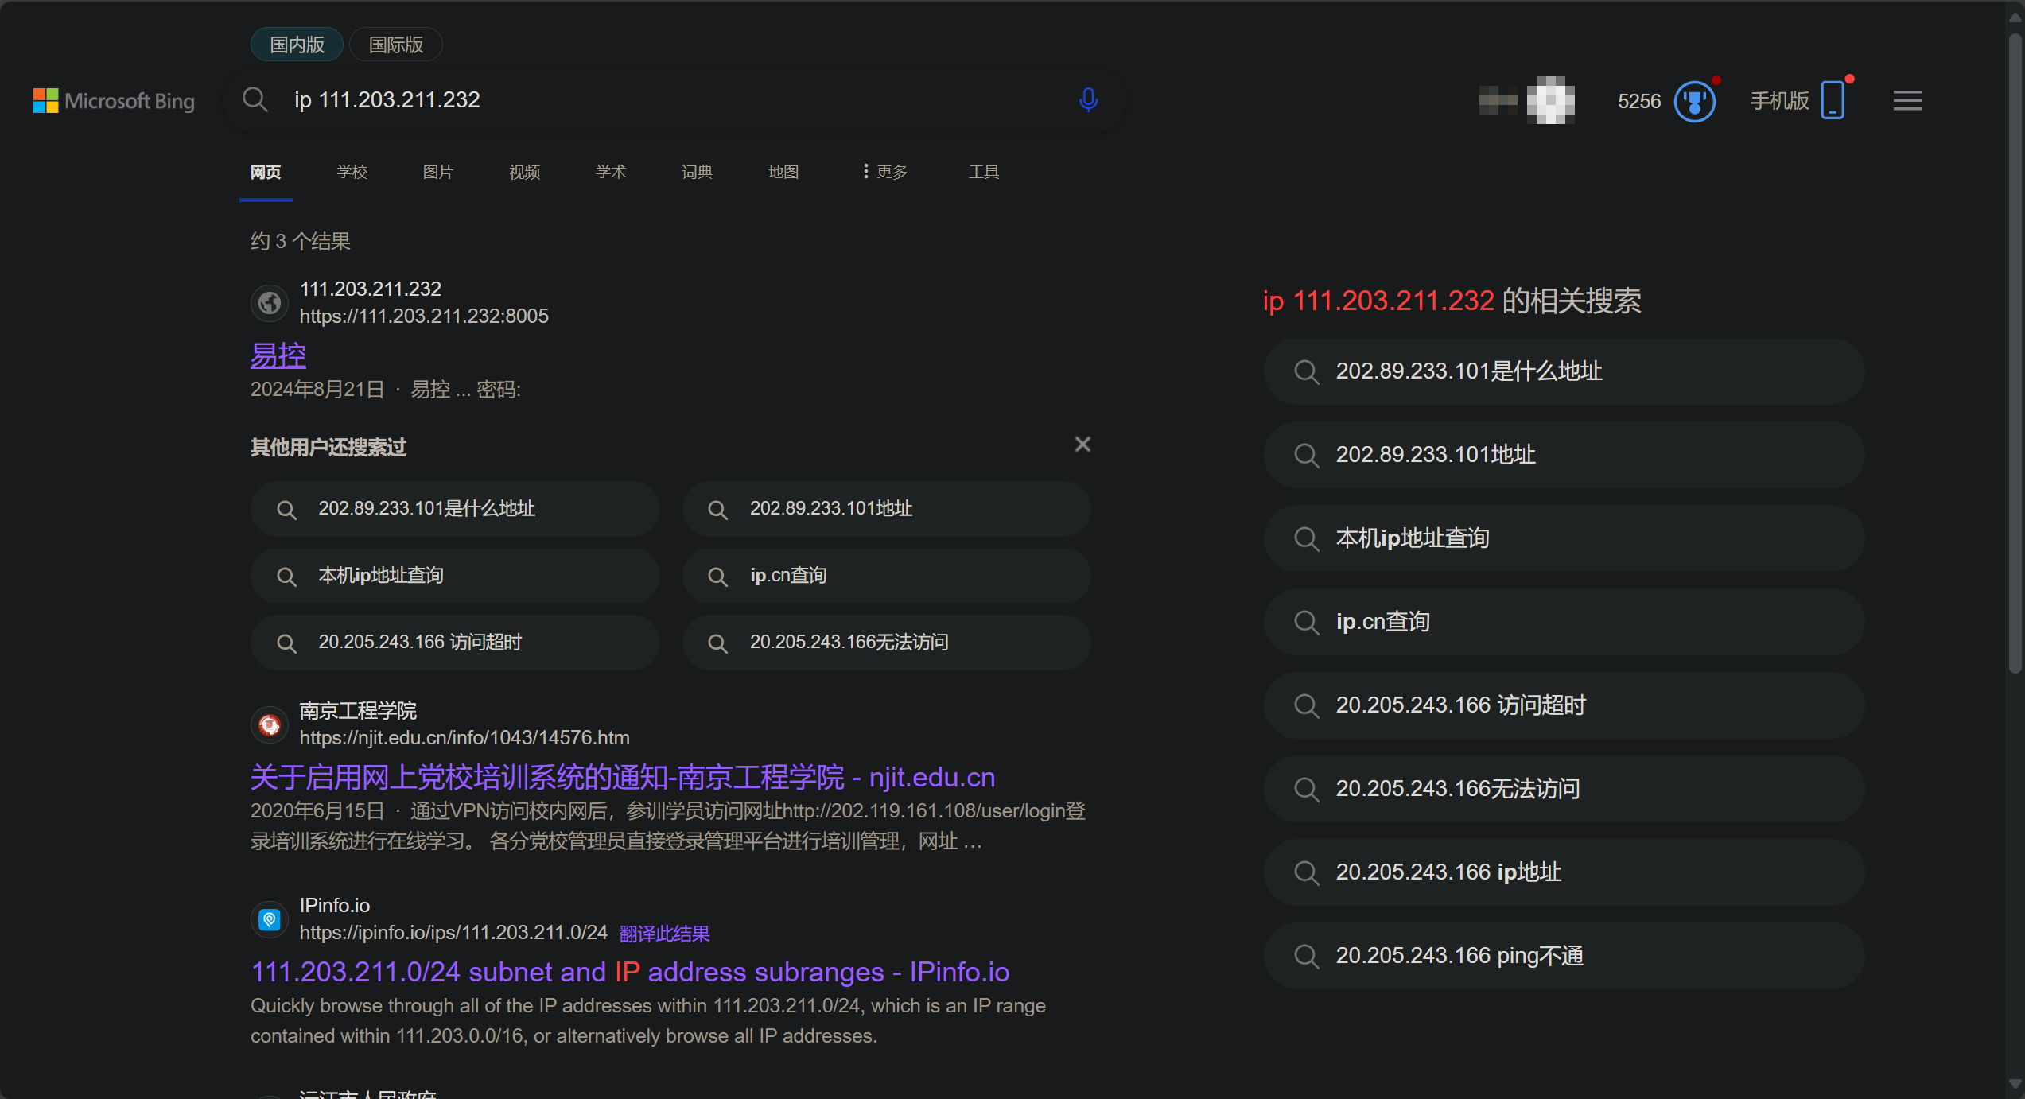Open the 视频 search tab
Image resolution: width=2025 pixels, height=1099 pixels.
click(x=523, y=172)
